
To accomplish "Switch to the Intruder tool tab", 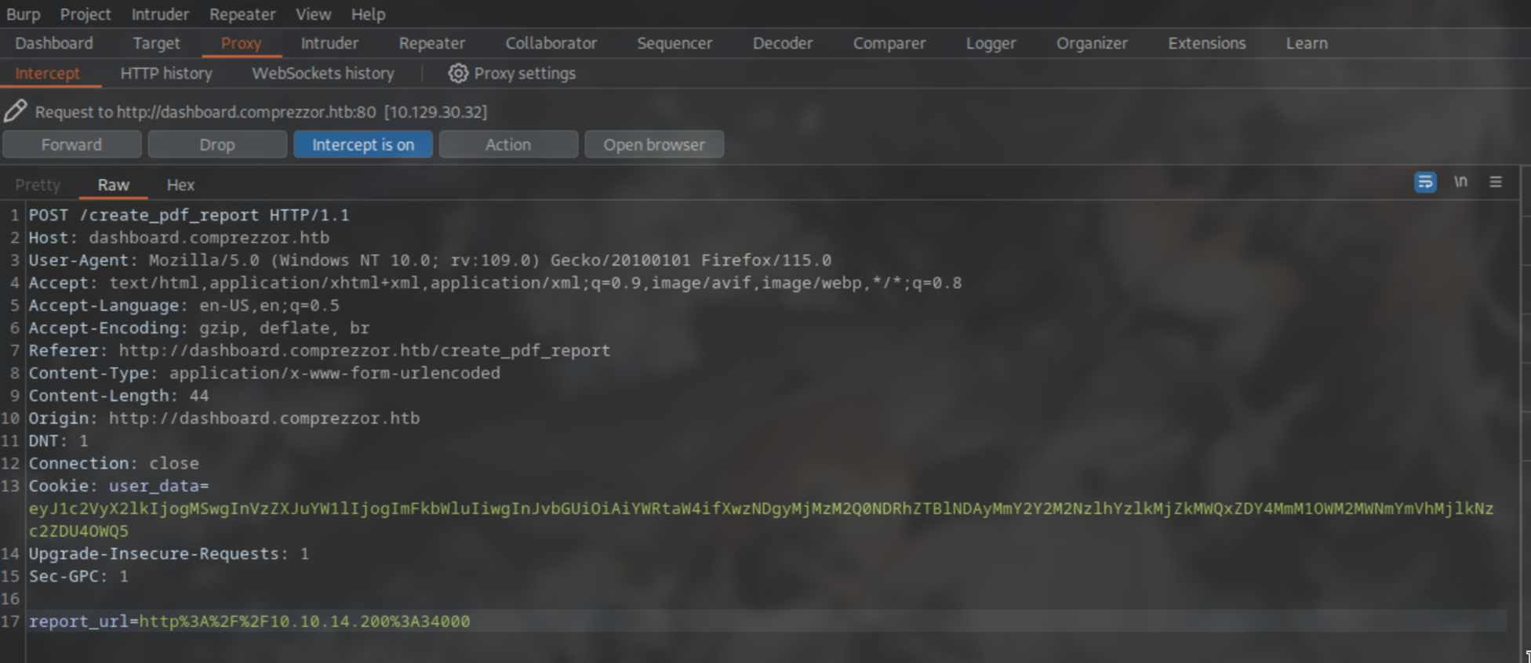I will point(329,43).
